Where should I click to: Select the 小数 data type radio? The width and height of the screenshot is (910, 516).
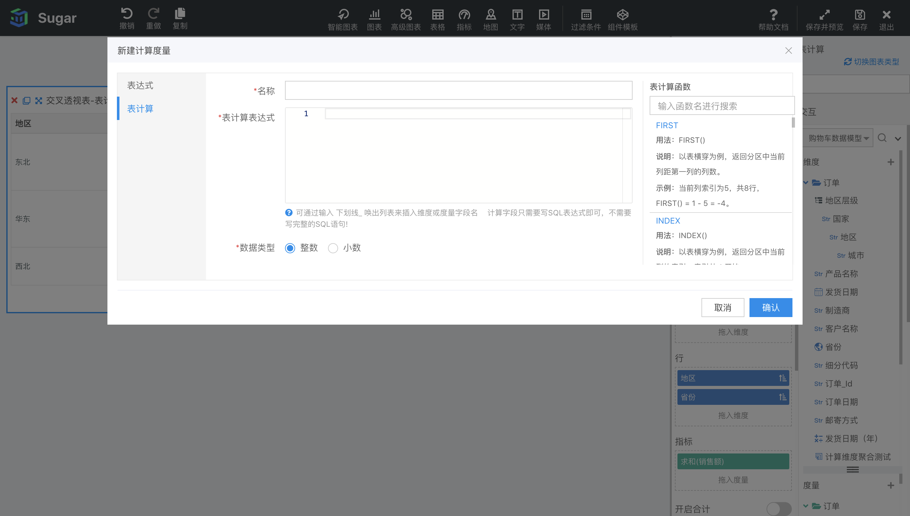click(x=333, y=248)
